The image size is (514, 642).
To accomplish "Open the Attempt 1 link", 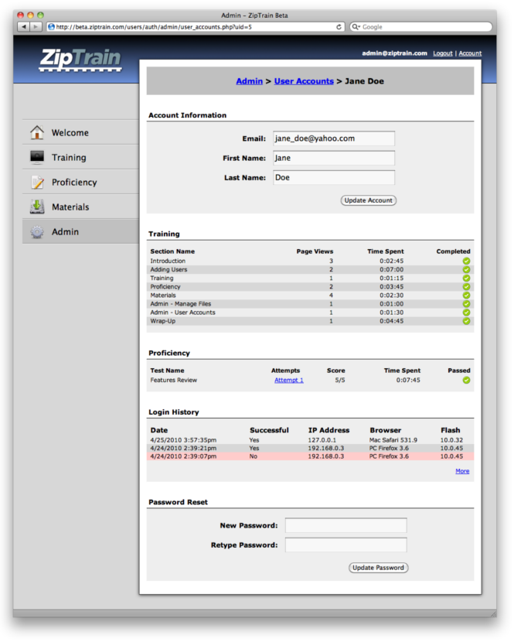I will [289, 380].
